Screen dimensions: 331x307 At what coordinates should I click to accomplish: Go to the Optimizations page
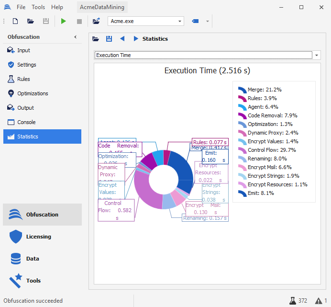33,93
